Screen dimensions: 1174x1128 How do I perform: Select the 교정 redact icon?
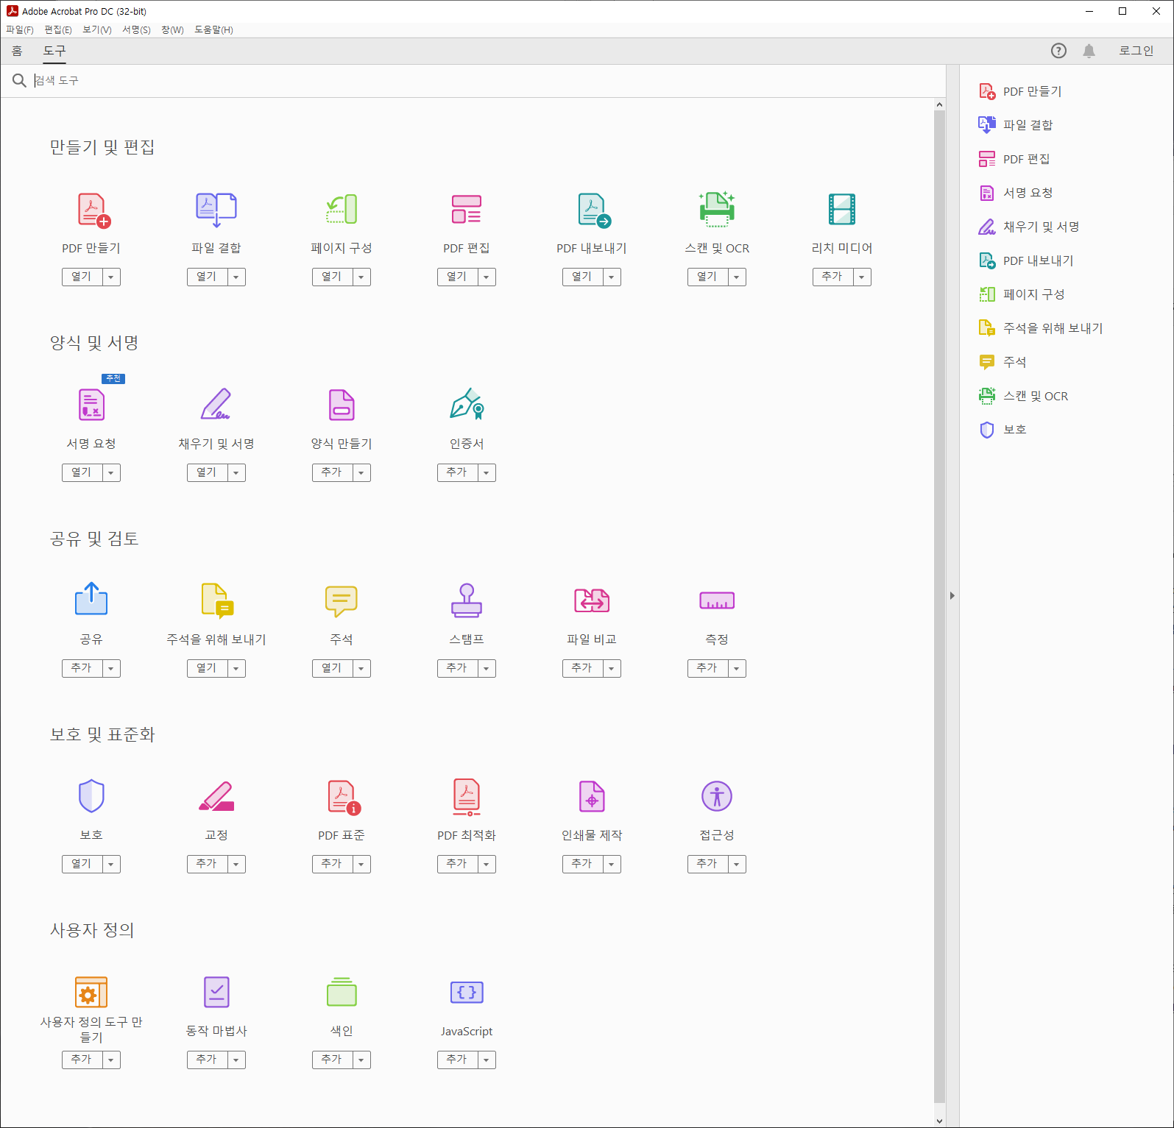click(x=216, y=796)
